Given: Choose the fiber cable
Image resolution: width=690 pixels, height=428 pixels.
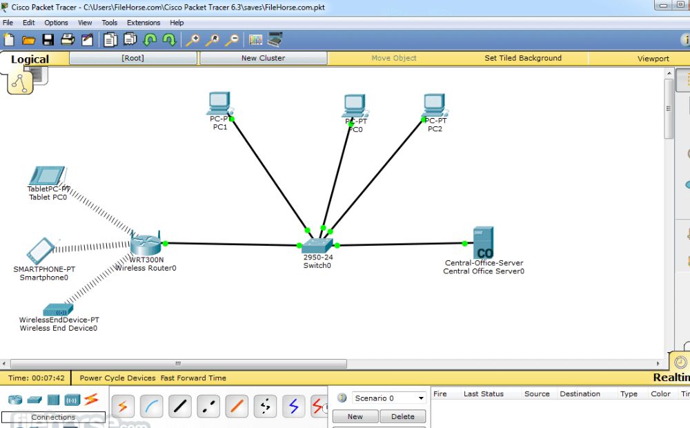Looking at the screenshot, I should pyautogui.click(x=237, y=406).
